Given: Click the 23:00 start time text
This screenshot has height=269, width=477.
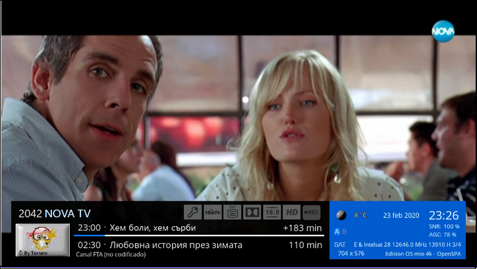Looking at the screenshot, I should pyautogui.click(x=89, y=228).
